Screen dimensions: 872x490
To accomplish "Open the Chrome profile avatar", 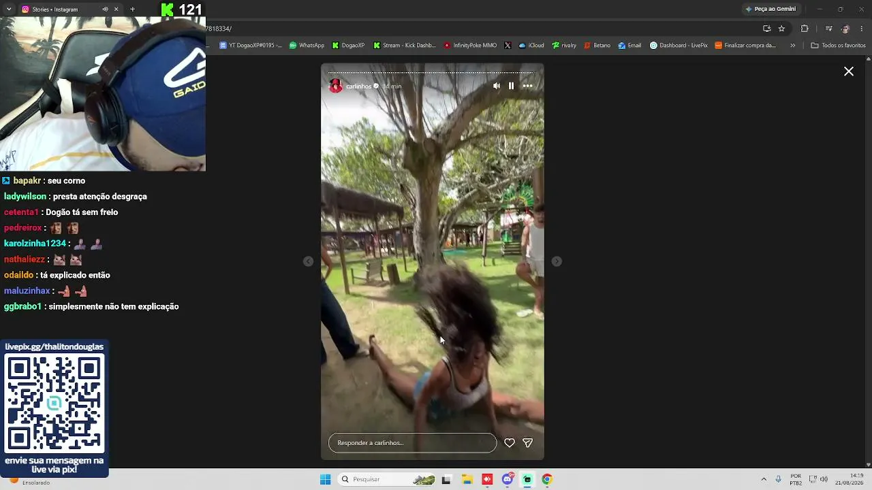I will pos(845,29).
